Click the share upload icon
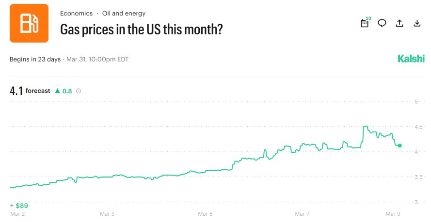This screenshot has width=431, height=222. click(x=399, y=23)
